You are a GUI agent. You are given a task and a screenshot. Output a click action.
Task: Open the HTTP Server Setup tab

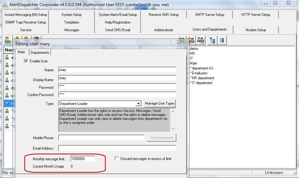[256, 15]
